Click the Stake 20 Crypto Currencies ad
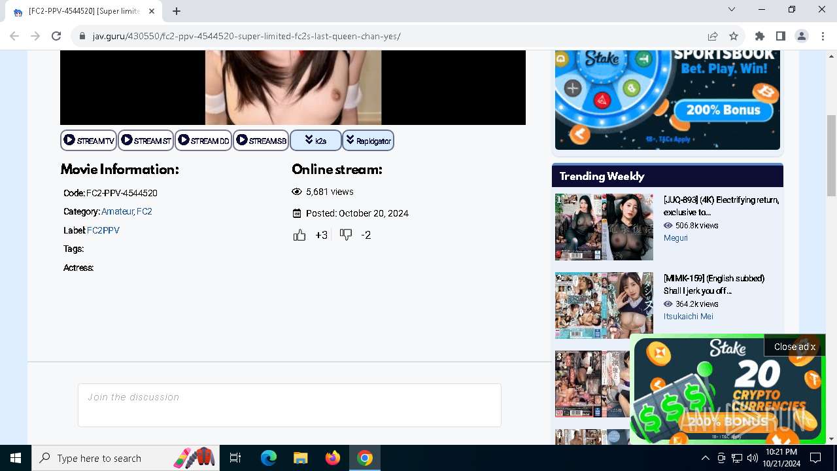837x471 pixels. 727,390
